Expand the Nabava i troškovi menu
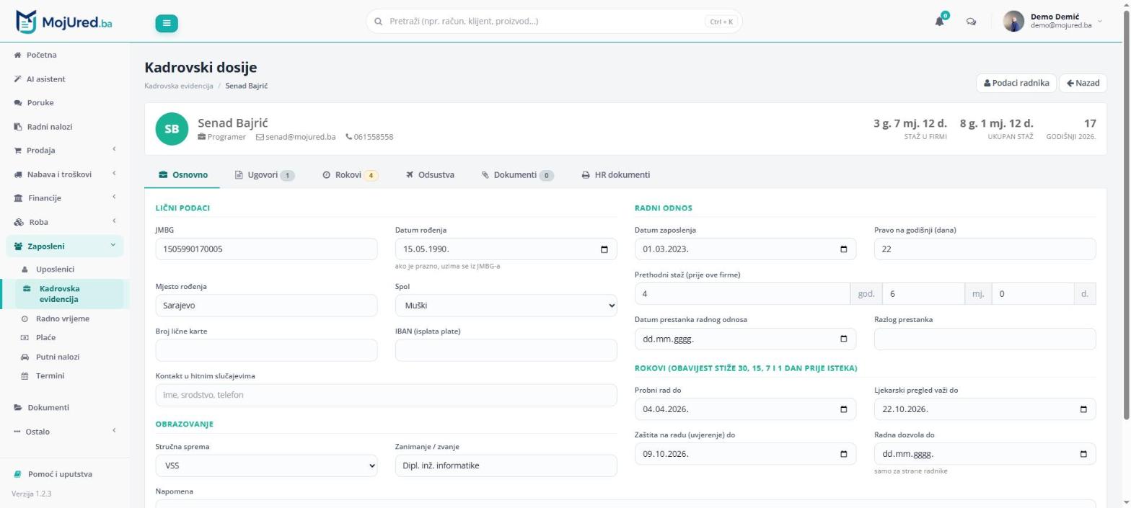The height and width of the screenshot is (508, 1131). (65, 174)
